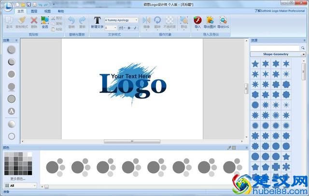309x196 pixels.
Task: Click the scissors cut button
Action: click(57, 18)
